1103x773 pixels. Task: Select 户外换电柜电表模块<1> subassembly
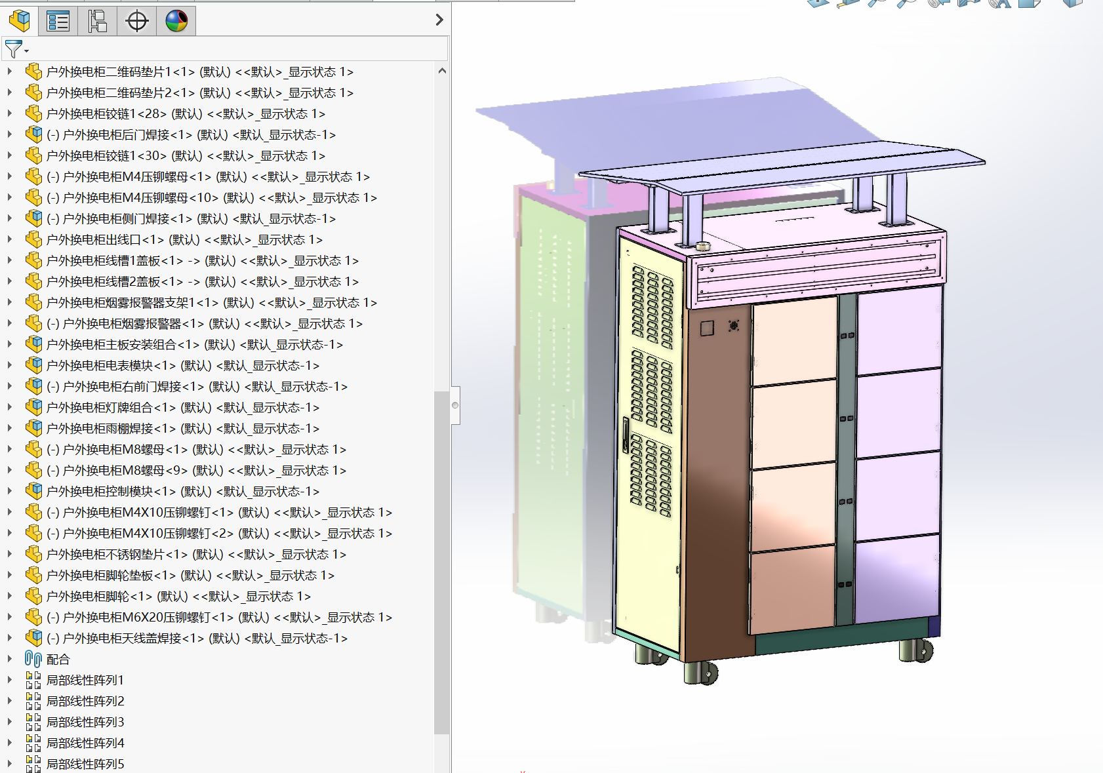183,365
